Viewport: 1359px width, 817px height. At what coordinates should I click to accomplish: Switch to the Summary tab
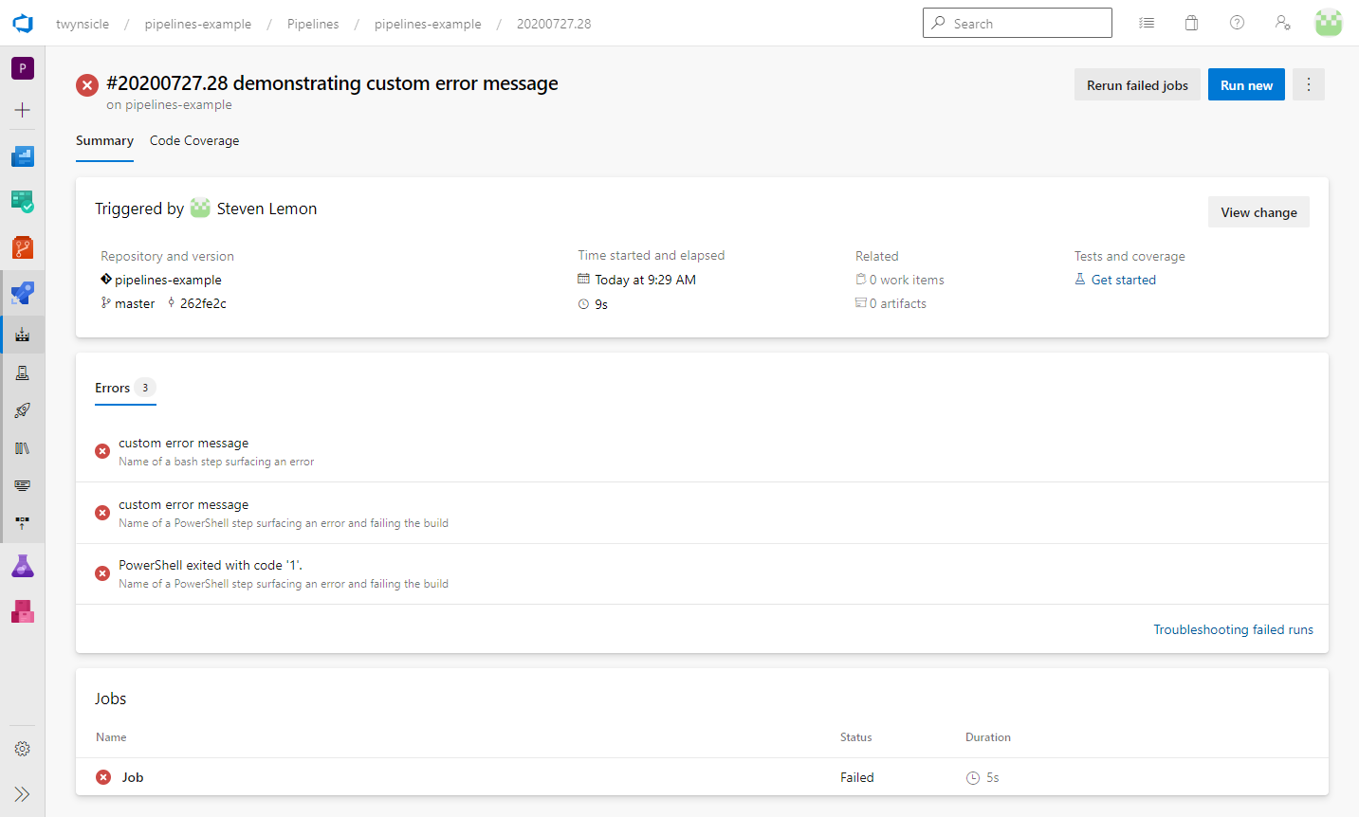(104, 140)
